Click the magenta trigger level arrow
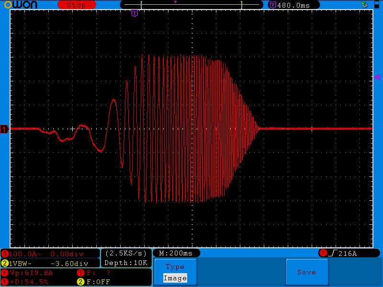Screen dimensions: 383x287 click(x=377, y=77)
